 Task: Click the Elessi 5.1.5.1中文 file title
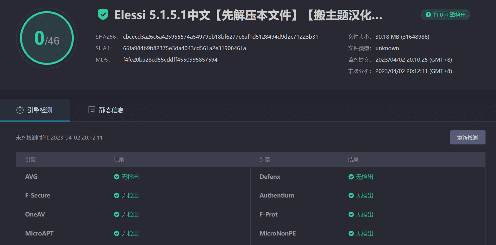click(248, 15)
